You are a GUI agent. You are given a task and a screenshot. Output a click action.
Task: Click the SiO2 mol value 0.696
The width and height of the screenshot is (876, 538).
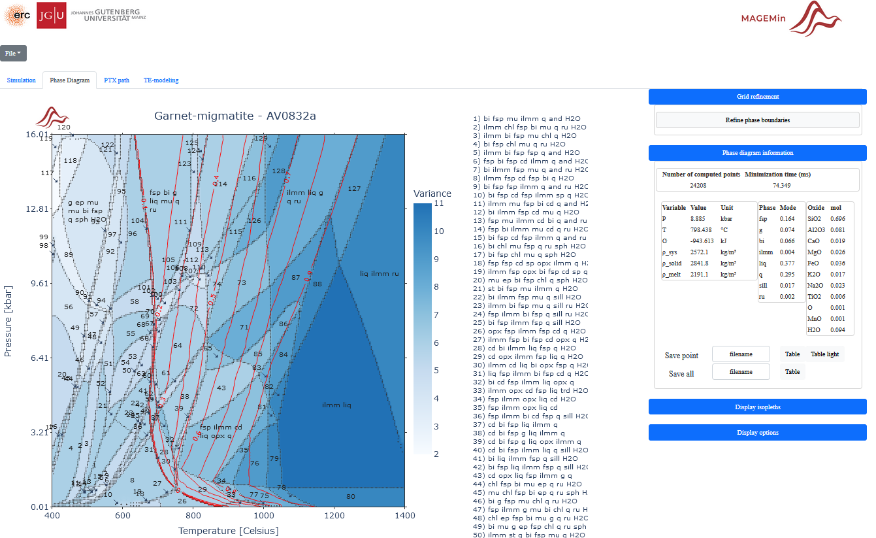coord(838,219)
